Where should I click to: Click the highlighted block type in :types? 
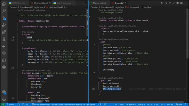click(x=29, y=37)
